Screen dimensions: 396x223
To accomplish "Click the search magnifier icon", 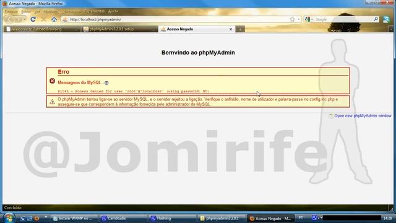I will 376,19.
